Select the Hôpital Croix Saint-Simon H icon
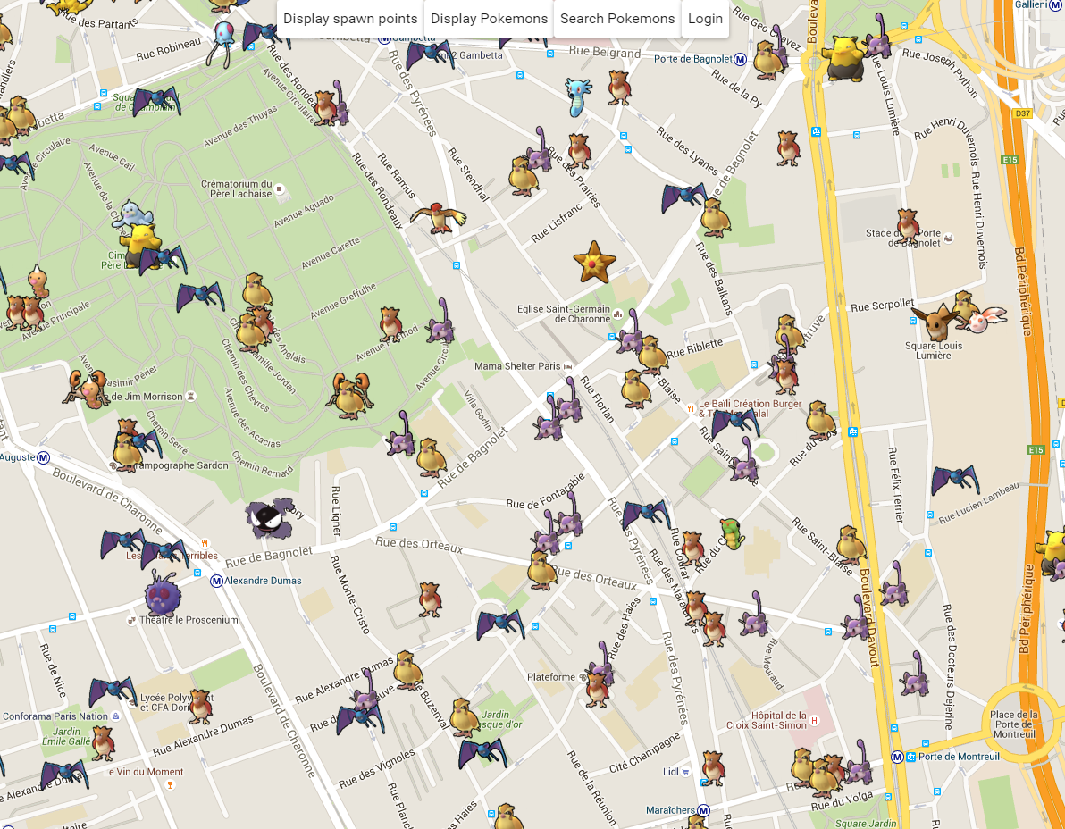 coord(814,720)
